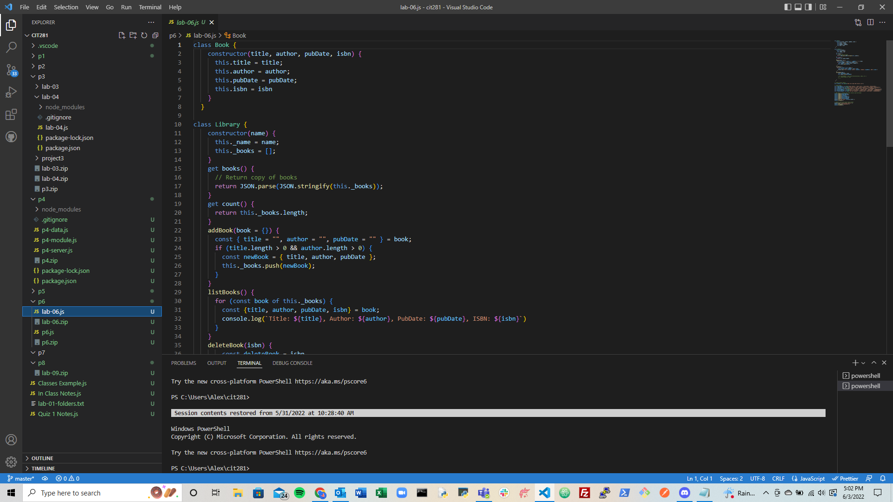Switch to the PROBLEMS tab
Viewport: 893px width, 502px height.
[x=183, y=363]
